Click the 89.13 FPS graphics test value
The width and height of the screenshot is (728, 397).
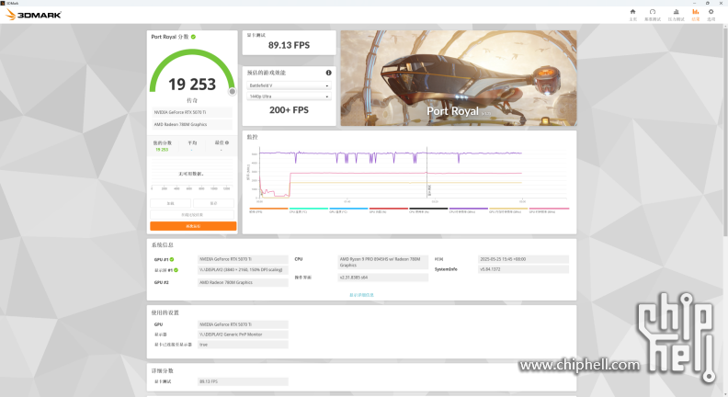(289, 45)
